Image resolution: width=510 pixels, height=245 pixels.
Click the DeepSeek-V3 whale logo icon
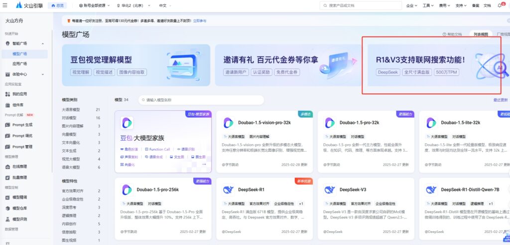pyautogui.click(x=330, y=190)
